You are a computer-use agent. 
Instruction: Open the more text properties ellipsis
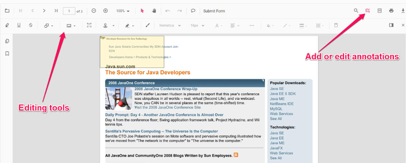[x=252, y=26]
